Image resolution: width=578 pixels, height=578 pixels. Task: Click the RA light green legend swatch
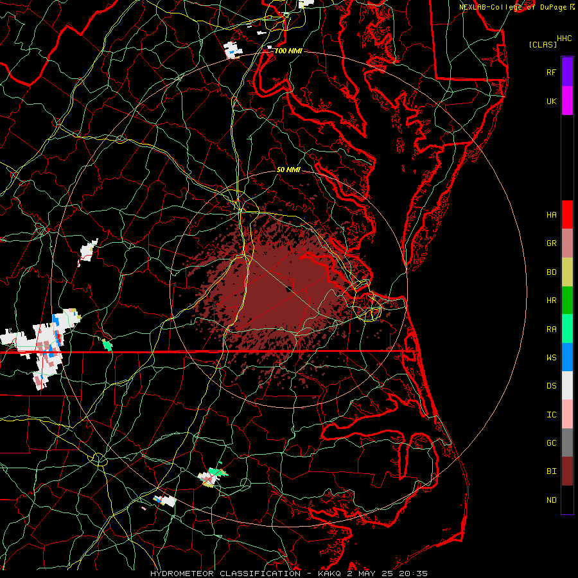pyautogui.click(x=567, y=328)
